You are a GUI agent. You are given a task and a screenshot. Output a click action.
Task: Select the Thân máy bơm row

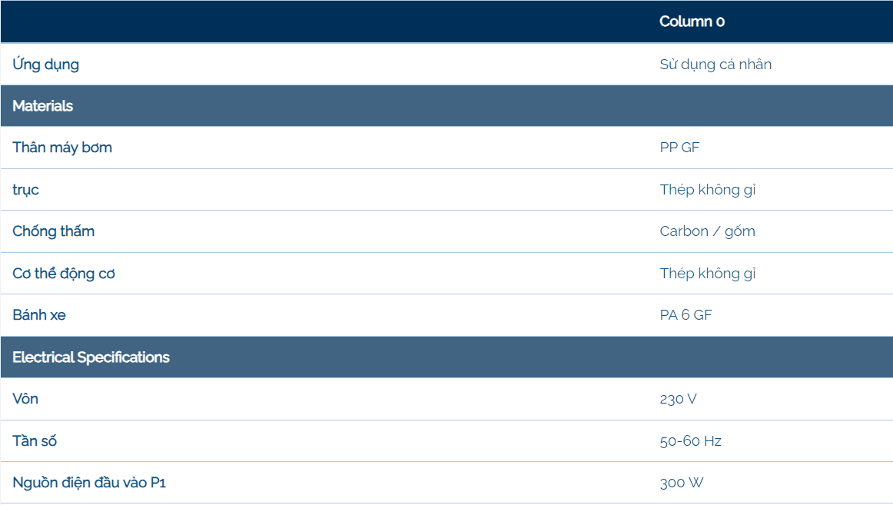[x=446, y=148]
